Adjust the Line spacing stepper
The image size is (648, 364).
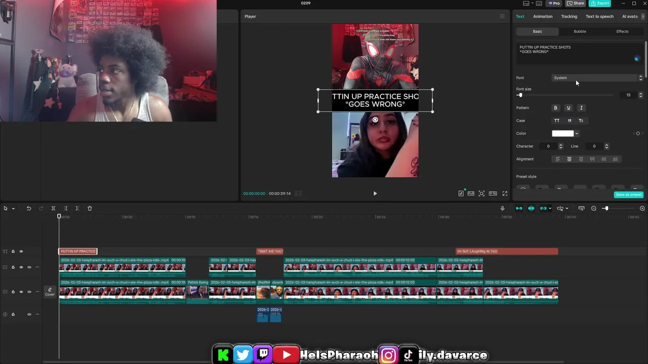[606, 146]
